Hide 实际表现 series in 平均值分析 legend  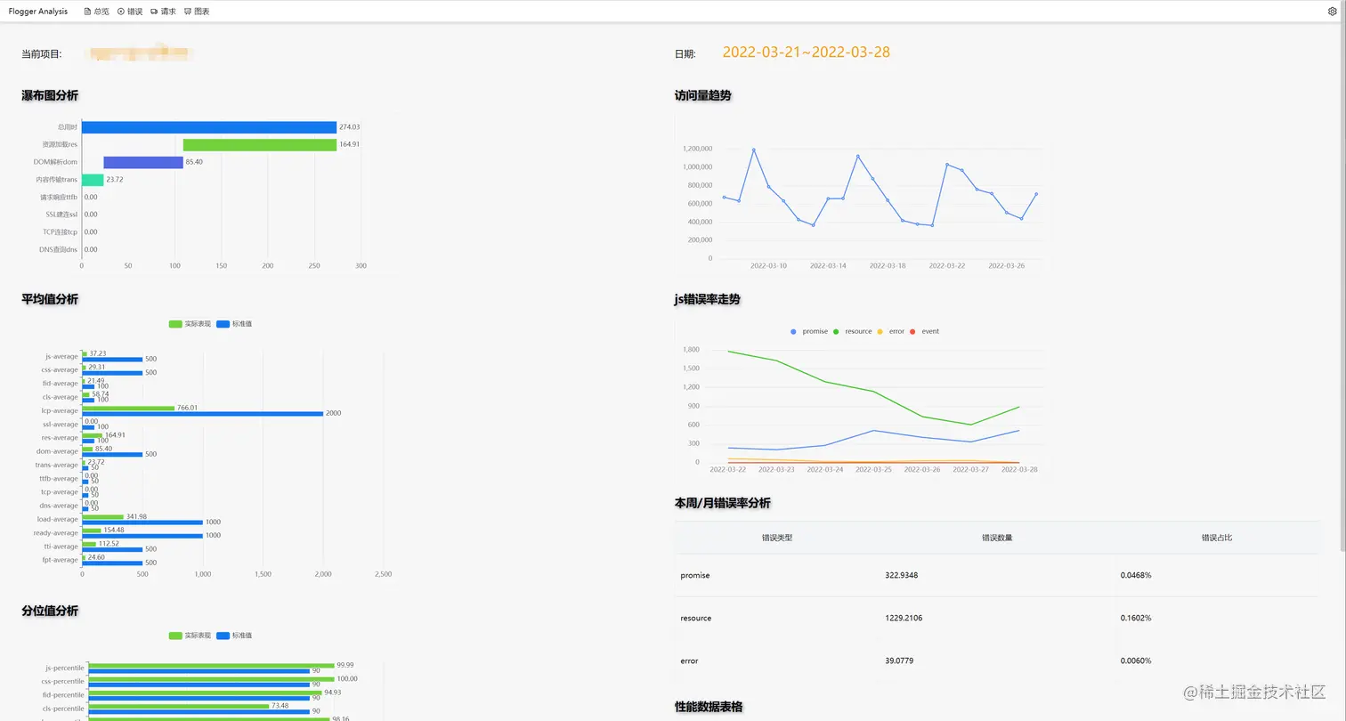click(x=190, y=324)
